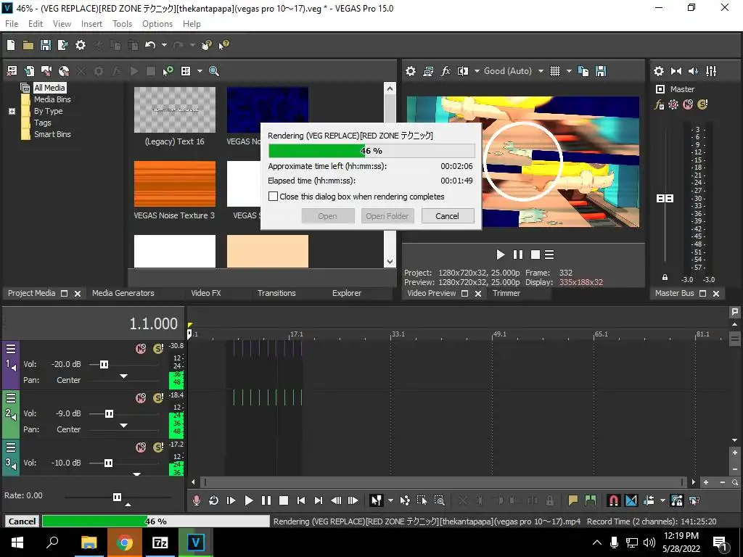Switch to the Media Generators tab
Image resolution: width=743 pixels, height=557 pixels.
point(123,293)
